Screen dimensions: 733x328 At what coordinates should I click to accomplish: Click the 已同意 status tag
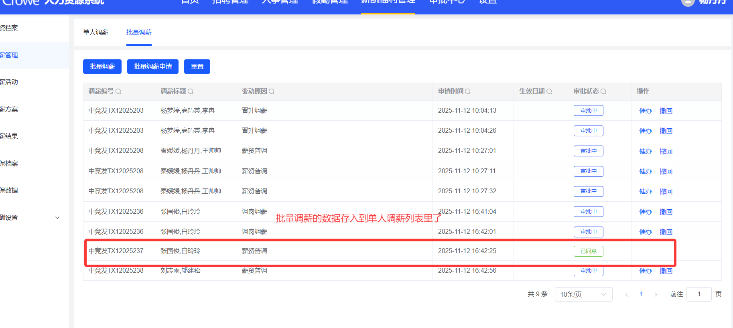tap(588, 251)
